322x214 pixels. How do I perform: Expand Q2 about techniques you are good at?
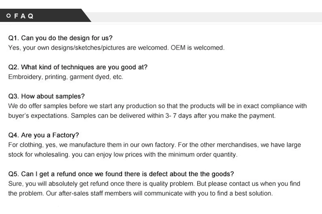(x=78, y=67)
